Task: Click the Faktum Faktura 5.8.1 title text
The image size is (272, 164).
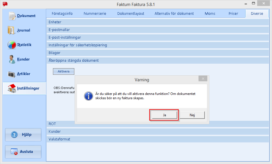Action: [x=136, y=4]
